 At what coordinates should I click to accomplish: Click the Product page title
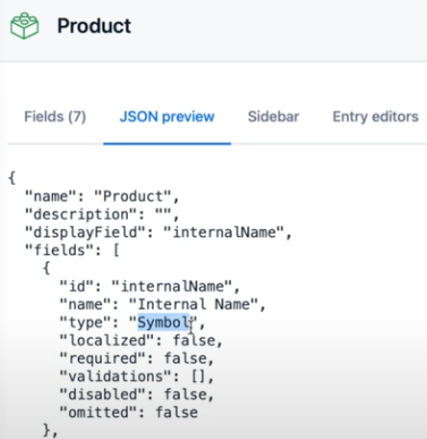[x=94, y=26]
